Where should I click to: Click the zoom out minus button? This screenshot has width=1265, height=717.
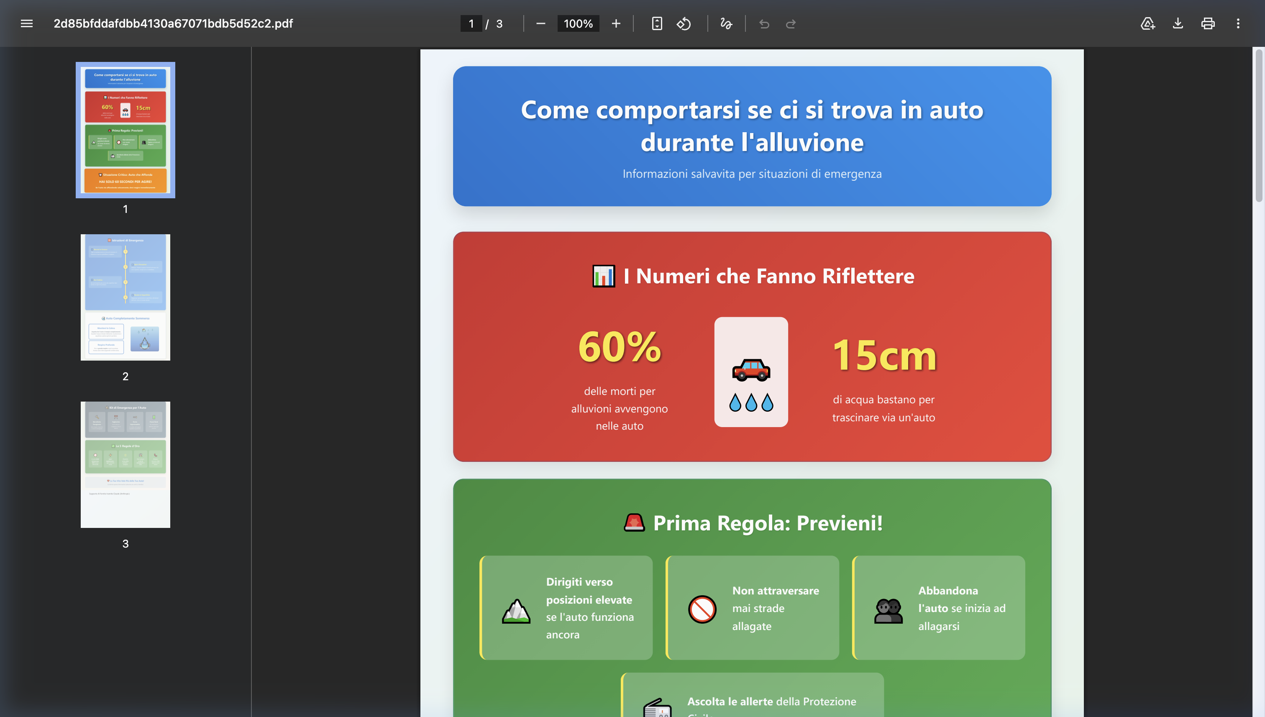point(540,24)
